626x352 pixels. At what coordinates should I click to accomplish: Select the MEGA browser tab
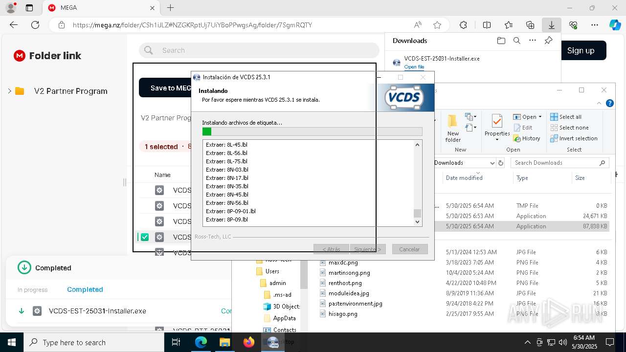tap(102, 8)
